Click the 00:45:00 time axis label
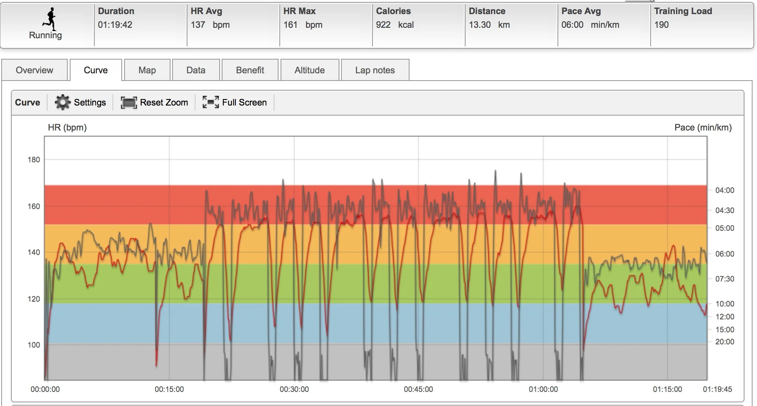This screenshot has height=406, width=757. click(x=418, y=389)
